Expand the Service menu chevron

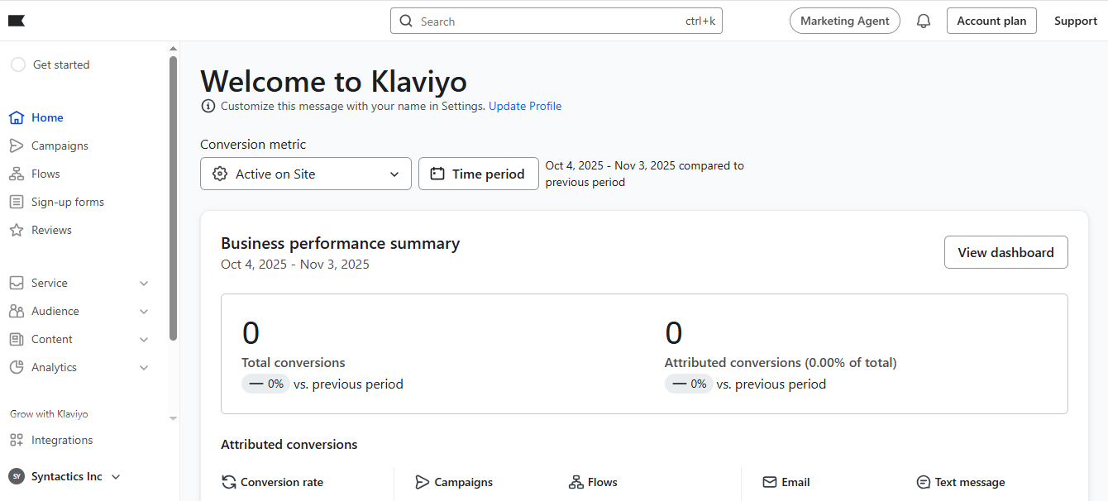tap(144, 284)
